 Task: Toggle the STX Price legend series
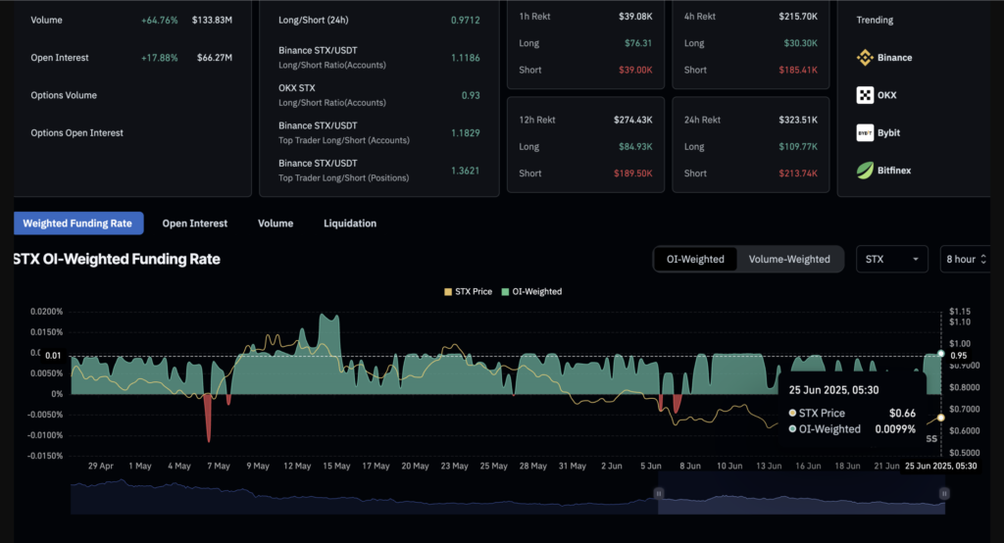coord(468,291)
